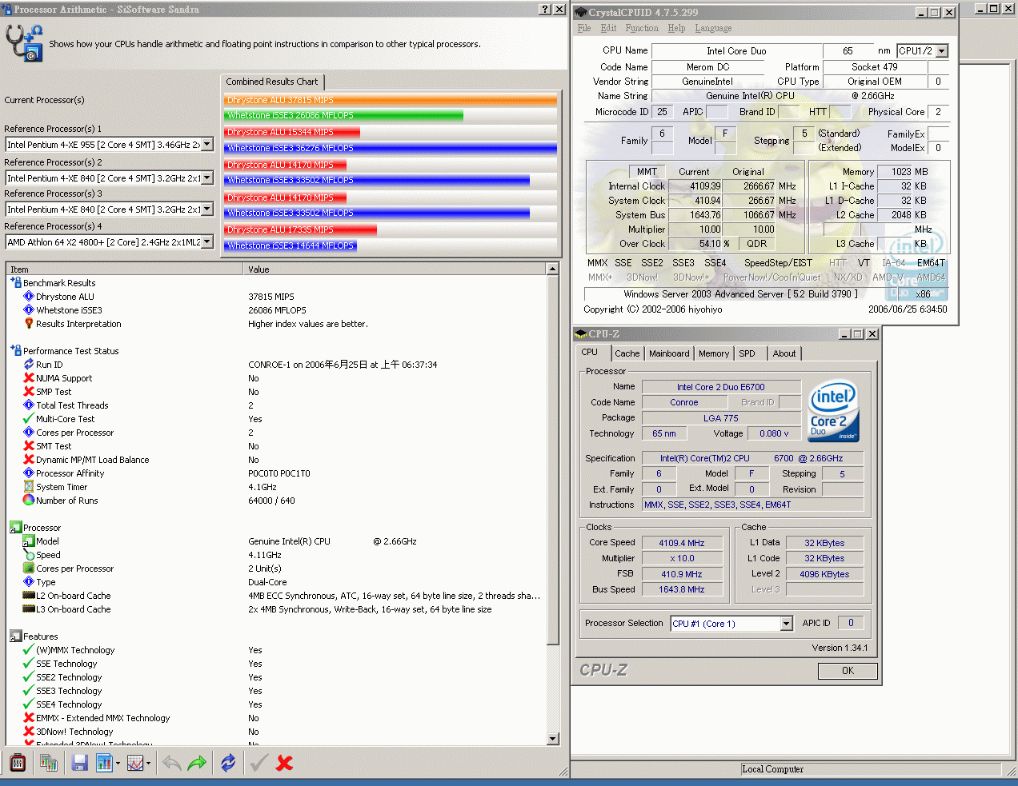
Task: Open Reference Processor 4 dropdown (Athlon 64 X2)
Action: pyautogui.click(x=207, y=242)
